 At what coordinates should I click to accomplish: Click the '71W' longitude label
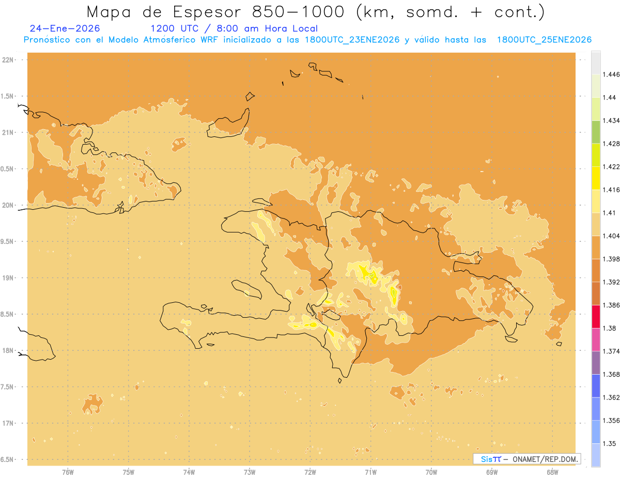(370, 473)
